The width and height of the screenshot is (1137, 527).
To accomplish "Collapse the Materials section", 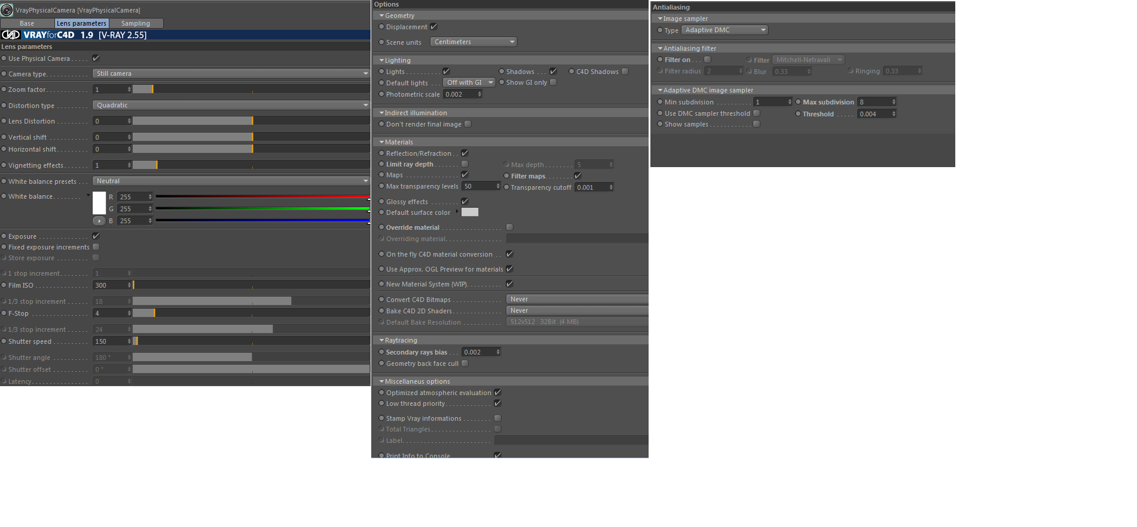I will [381, 142].
